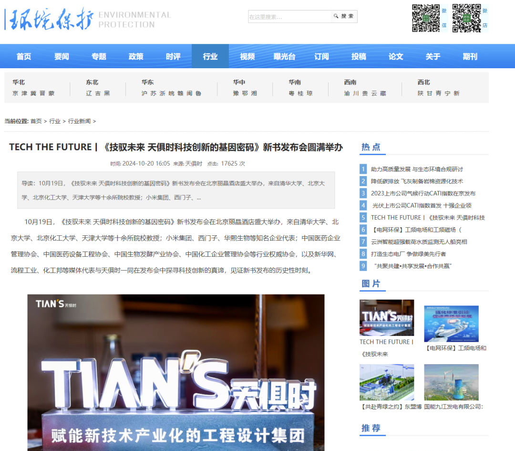Open the 共赴青绿之约 exhibition thumbnail
Viewport: 515px width, 451px height.
[x=386, y=382]
